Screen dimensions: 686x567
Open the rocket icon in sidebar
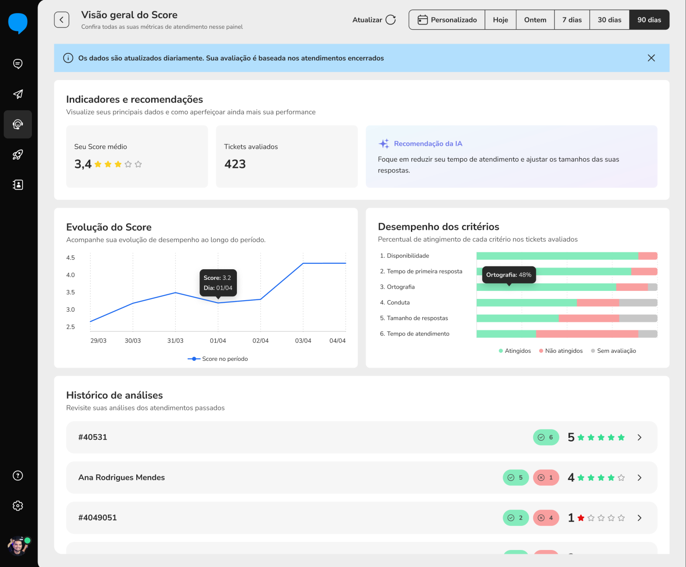coord(18,155)
